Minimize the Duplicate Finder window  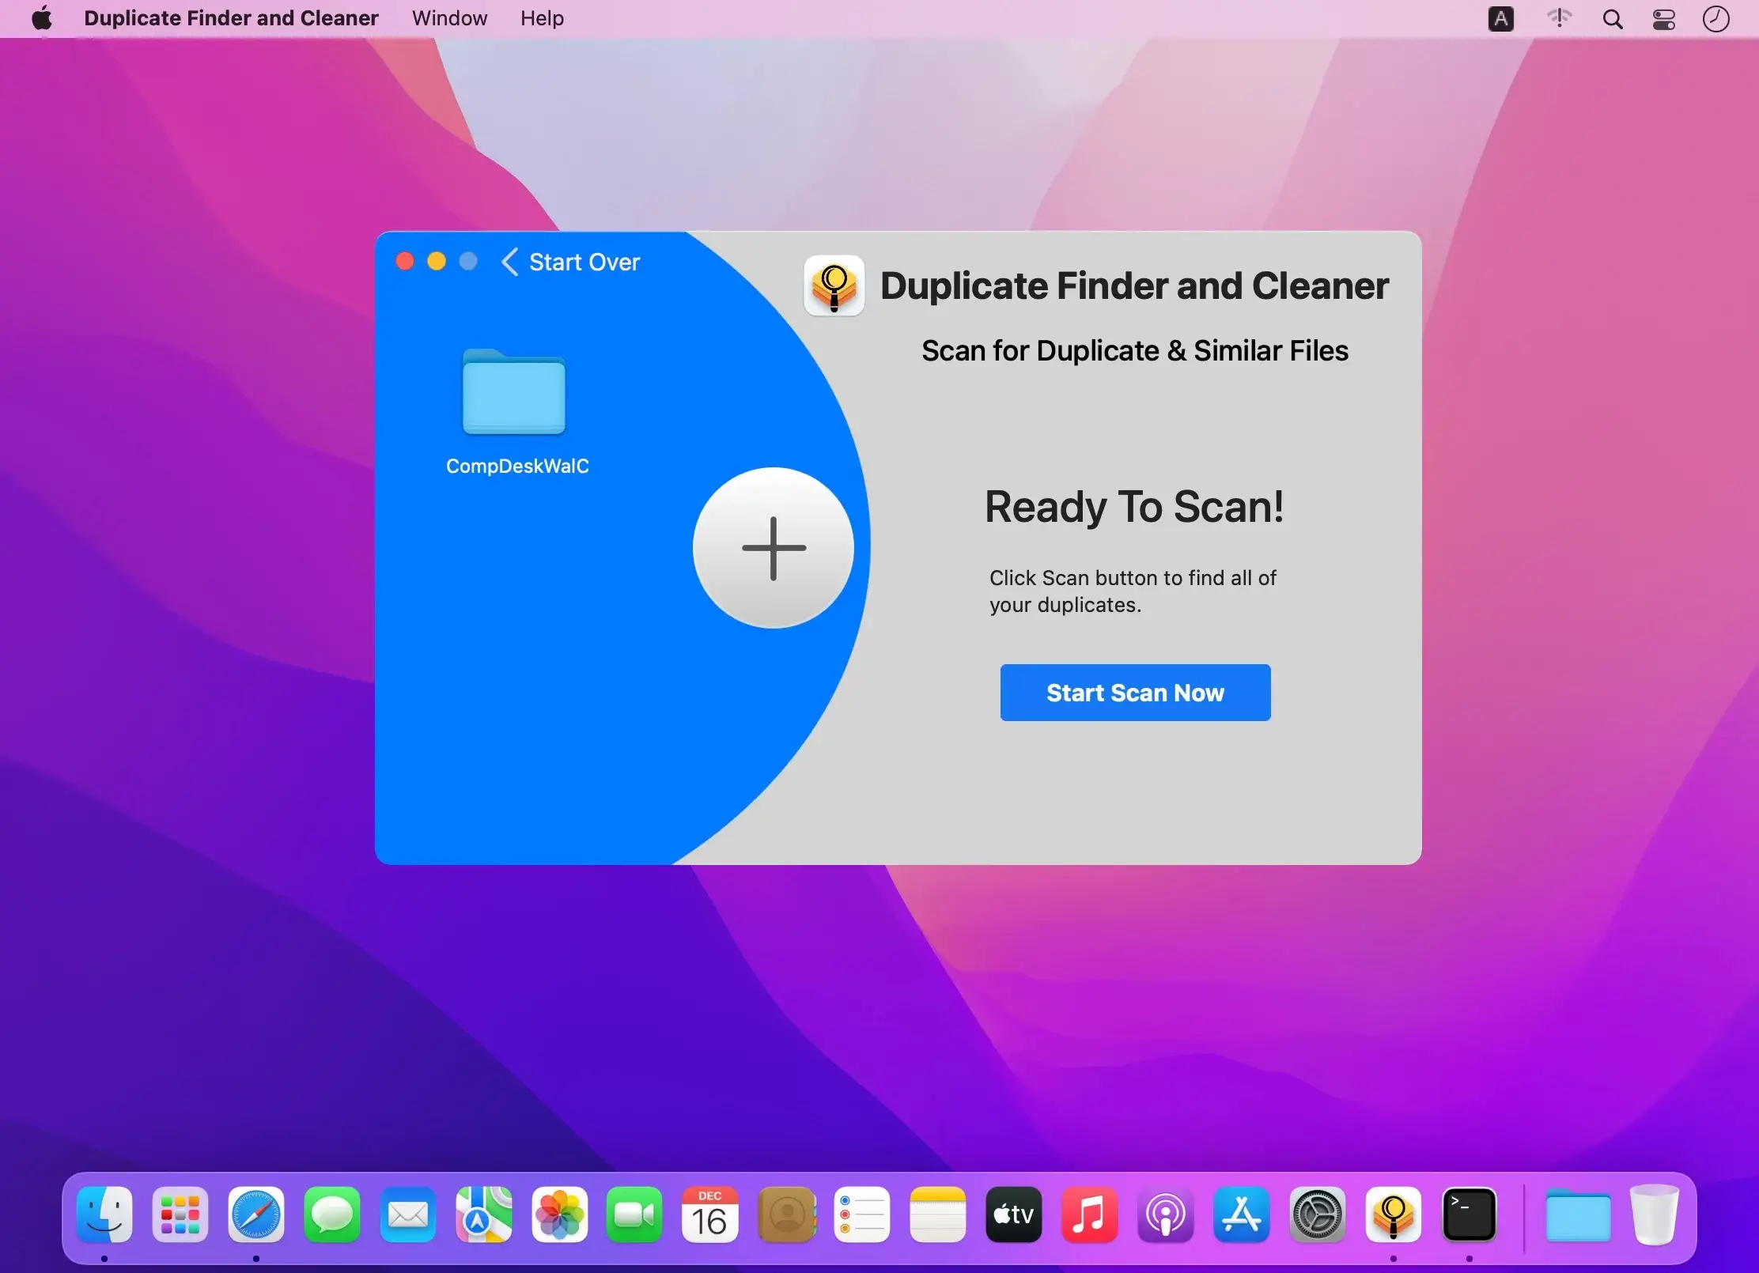[437, 262]
